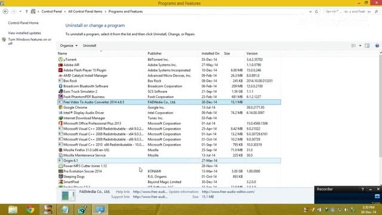Select the Box Rock entry
This screenshot has height=215, width=382.
pos(70,81)
